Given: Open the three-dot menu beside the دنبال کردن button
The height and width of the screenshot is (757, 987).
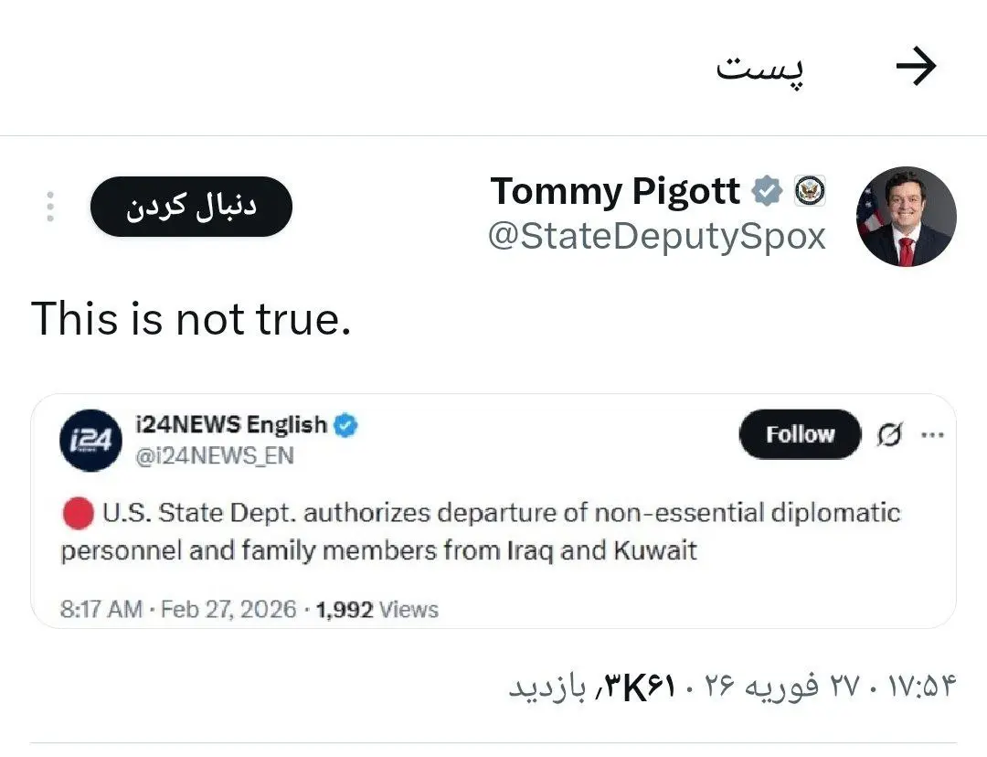Looking at the screenshot, I should pos(50,207).
